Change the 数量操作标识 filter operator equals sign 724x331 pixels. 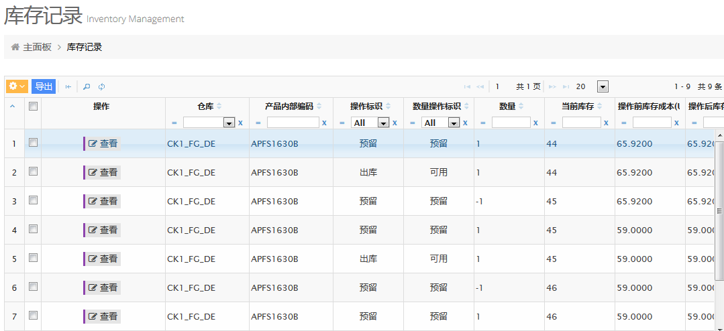[x=413, y=123]
